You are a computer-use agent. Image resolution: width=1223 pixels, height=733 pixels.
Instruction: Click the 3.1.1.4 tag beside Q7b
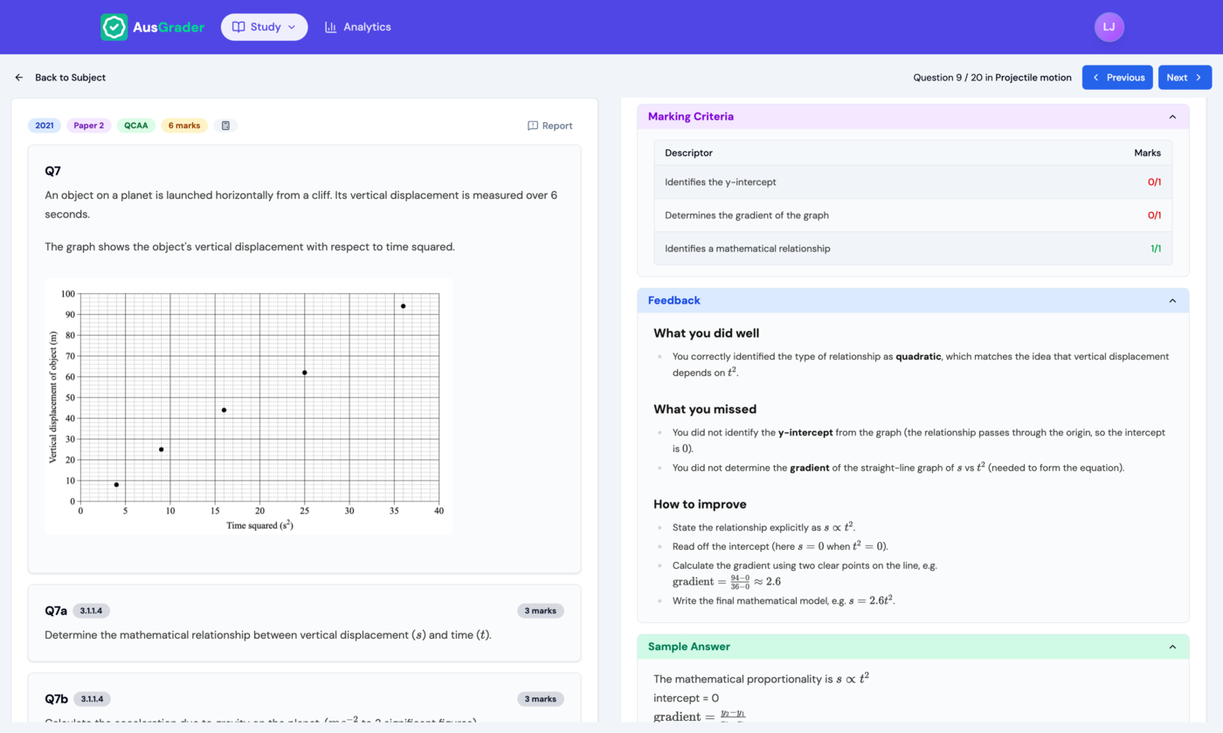tap(92, 699)
